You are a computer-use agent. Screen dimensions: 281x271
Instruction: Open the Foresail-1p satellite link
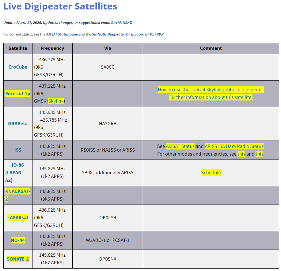(18, 93)
